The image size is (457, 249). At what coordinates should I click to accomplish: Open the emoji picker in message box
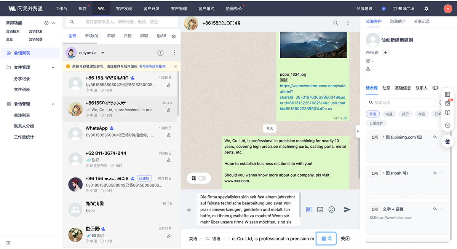click(332, 209)
